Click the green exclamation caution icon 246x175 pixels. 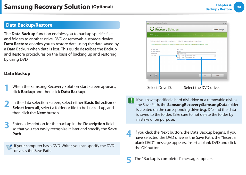coord(131,100)
